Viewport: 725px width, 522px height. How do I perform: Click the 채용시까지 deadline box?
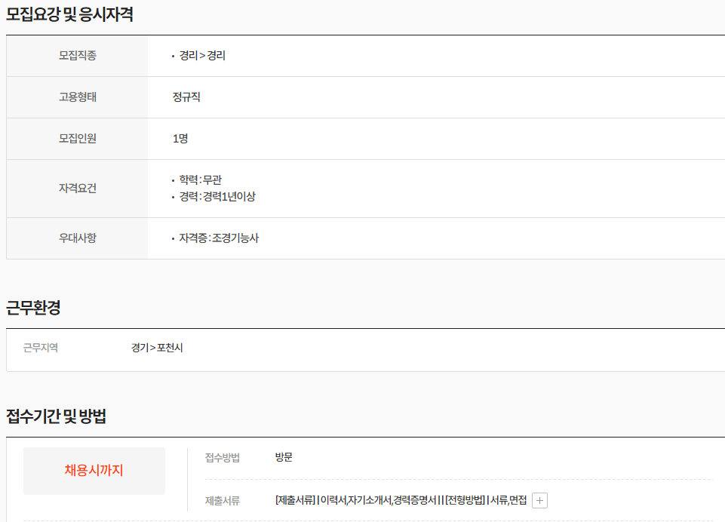[94, 471]
